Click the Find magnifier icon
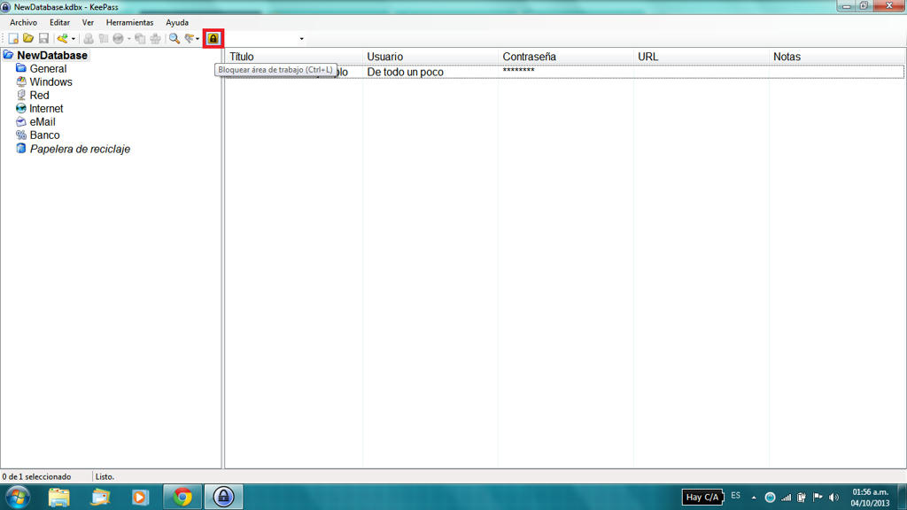Screen dimensions: 907x510 point(174,39)
